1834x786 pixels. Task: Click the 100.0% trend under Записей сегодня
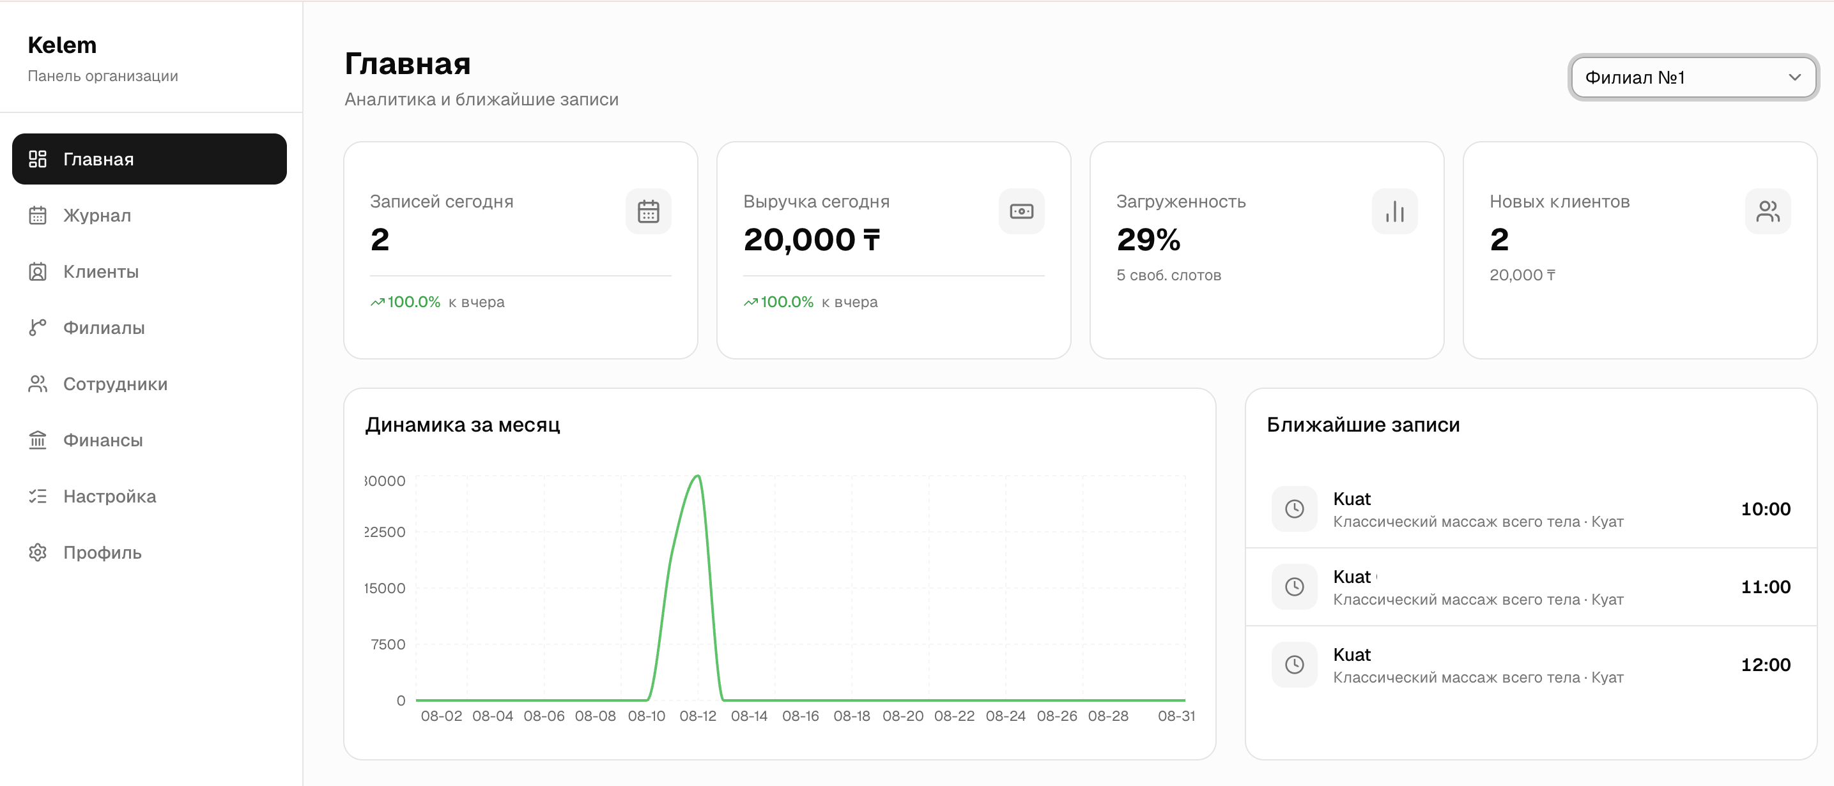point(406,301)
